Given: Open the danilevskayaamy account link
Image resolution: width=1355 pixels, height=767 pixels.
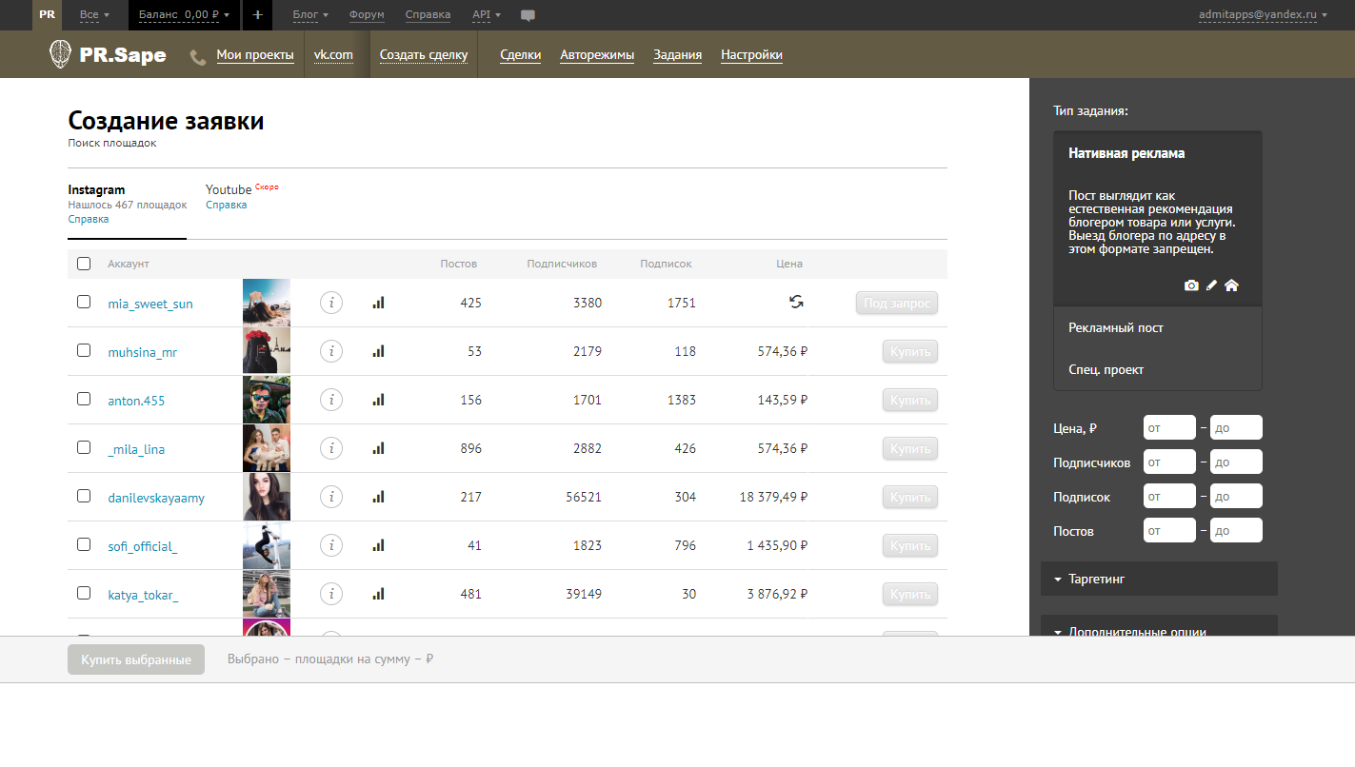Looking at the screenshot, I should (x=156, y=498).
